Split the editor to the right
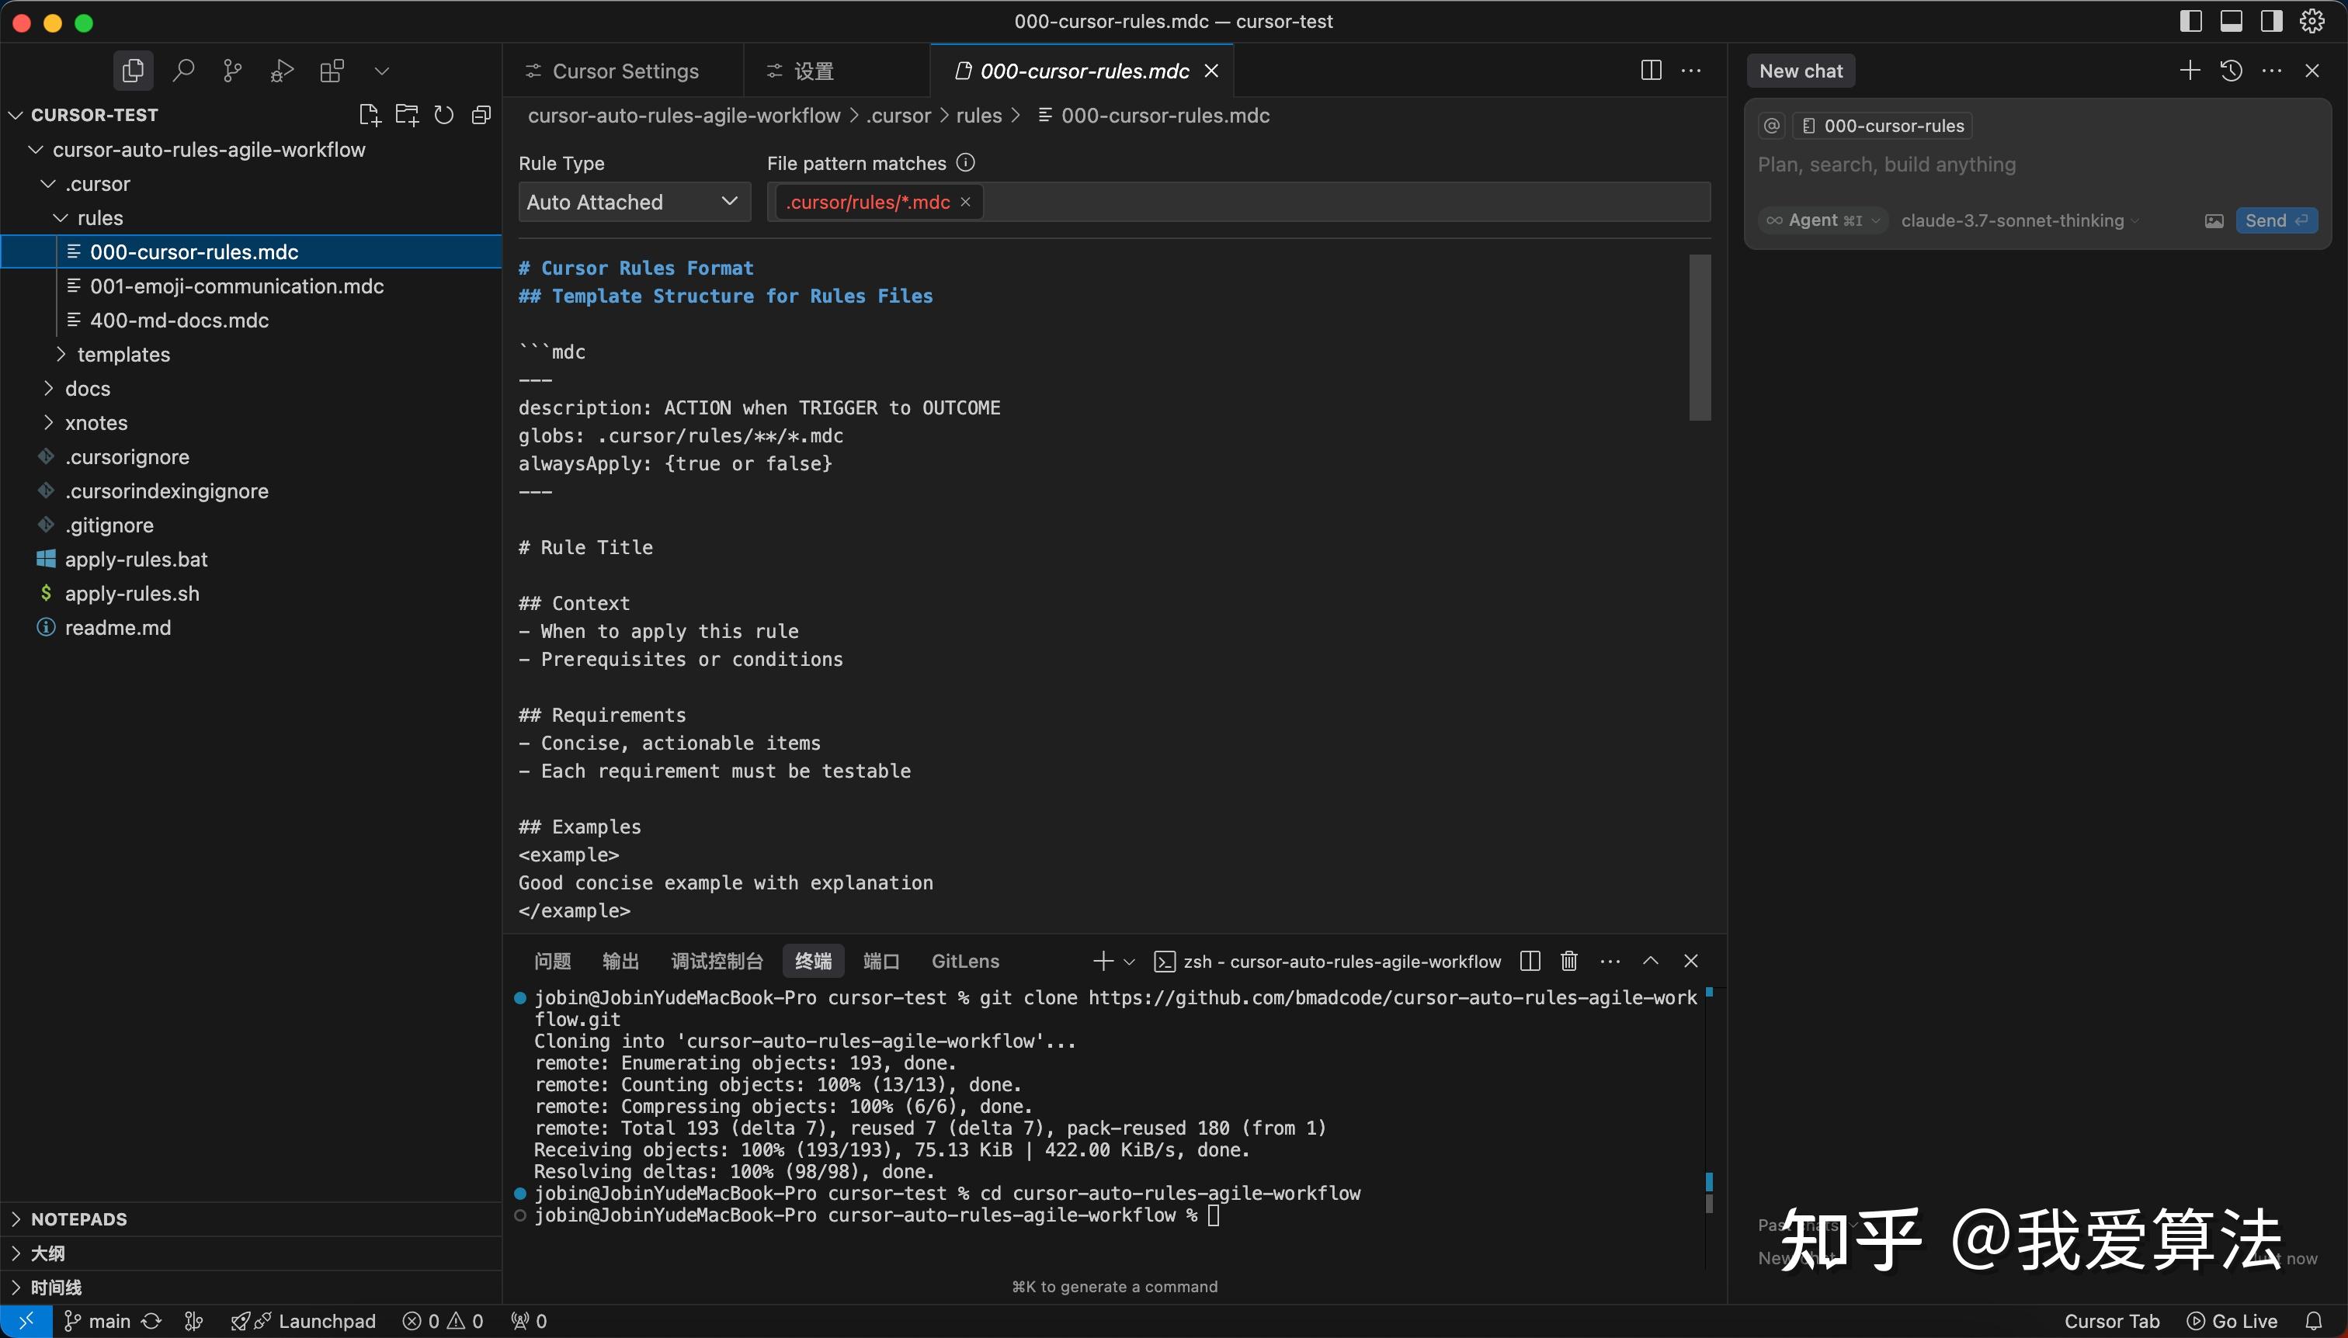This screenshot has height=1338, width=2348. tap(1652, 71)
